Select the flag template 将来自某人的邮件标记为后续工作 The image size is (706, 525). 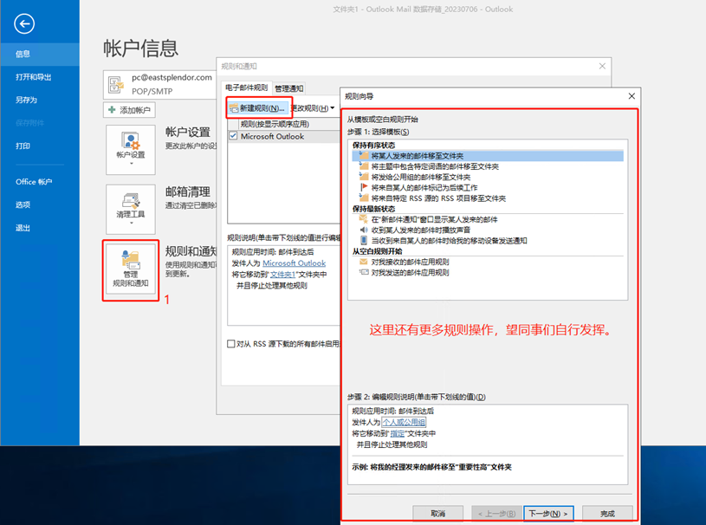424,187
